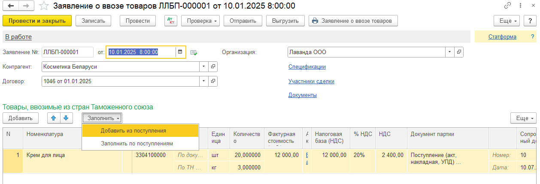This screenshot has width=540, height=184.
Task: Click the date field 10.01.2025 8:00:00
Action: pyautogui.click(x=141, y=52)
